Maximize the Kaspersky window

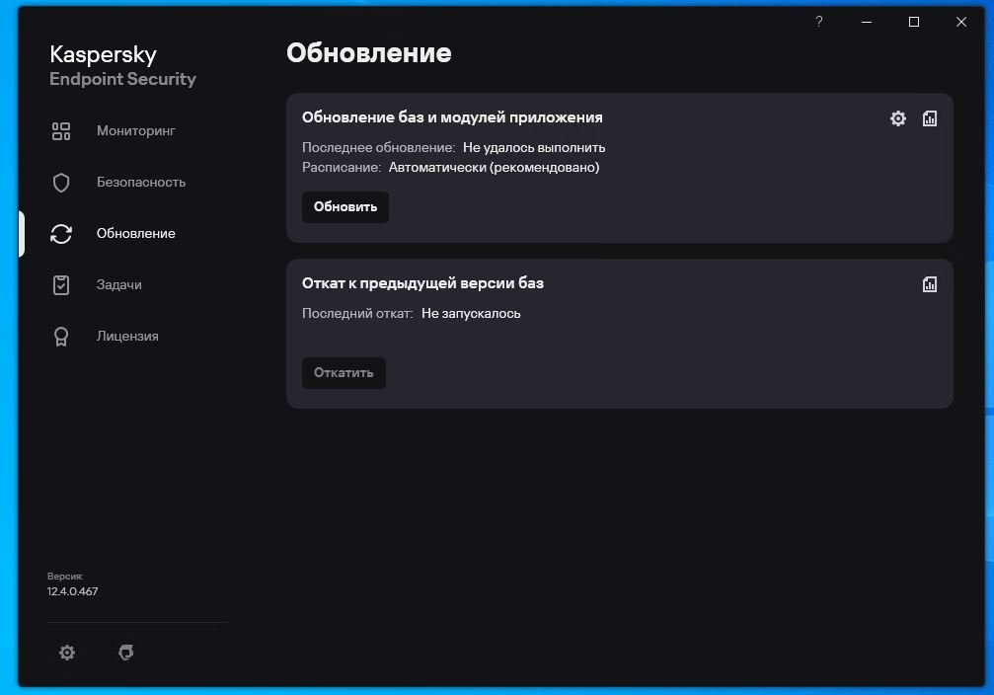(x=913, y=22)
